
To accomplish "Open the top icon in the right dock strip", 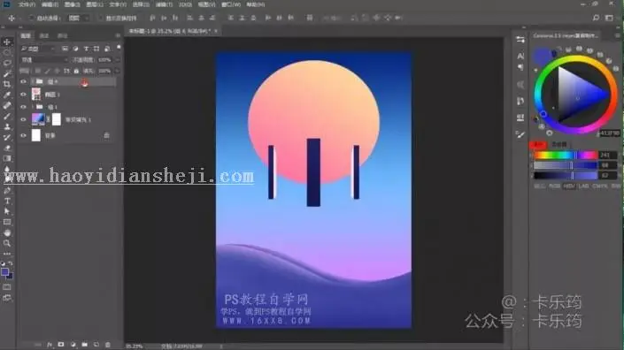I will click(x=520, y=39).
